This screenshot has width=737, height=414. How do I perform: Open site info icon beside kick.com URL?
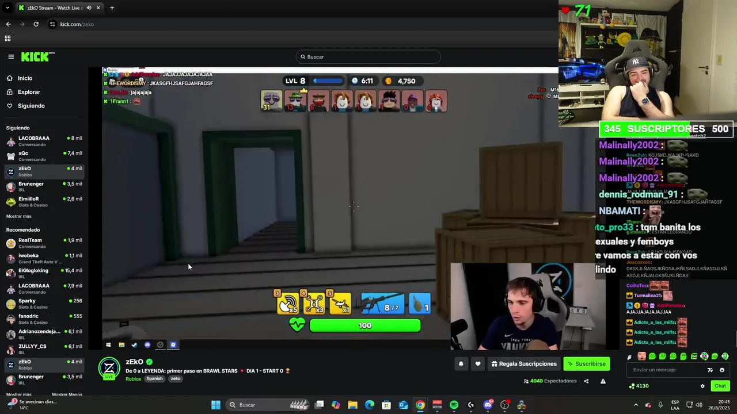(x=52, y=24)
